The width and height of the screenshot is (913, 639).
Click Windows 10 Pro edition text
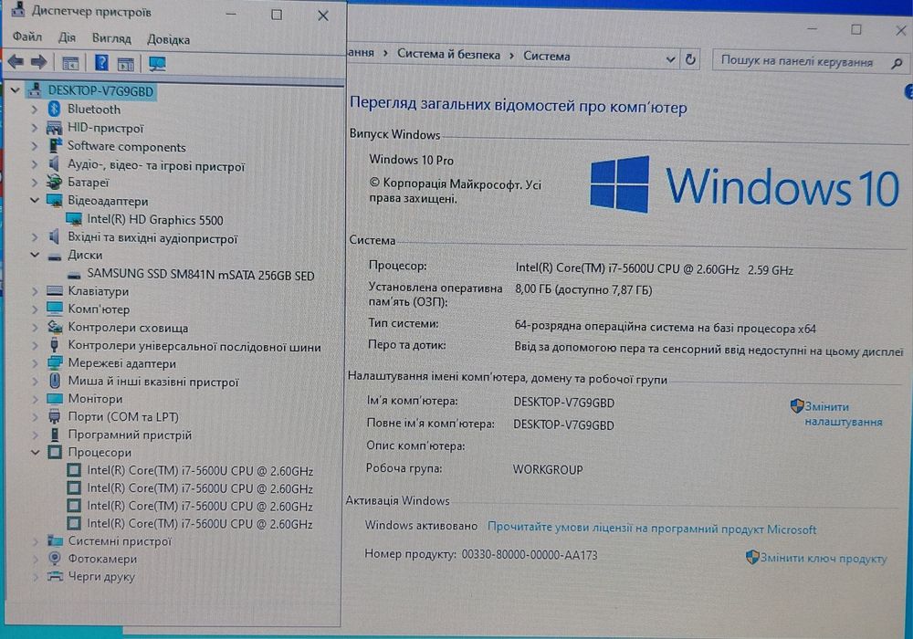(411, 160)
